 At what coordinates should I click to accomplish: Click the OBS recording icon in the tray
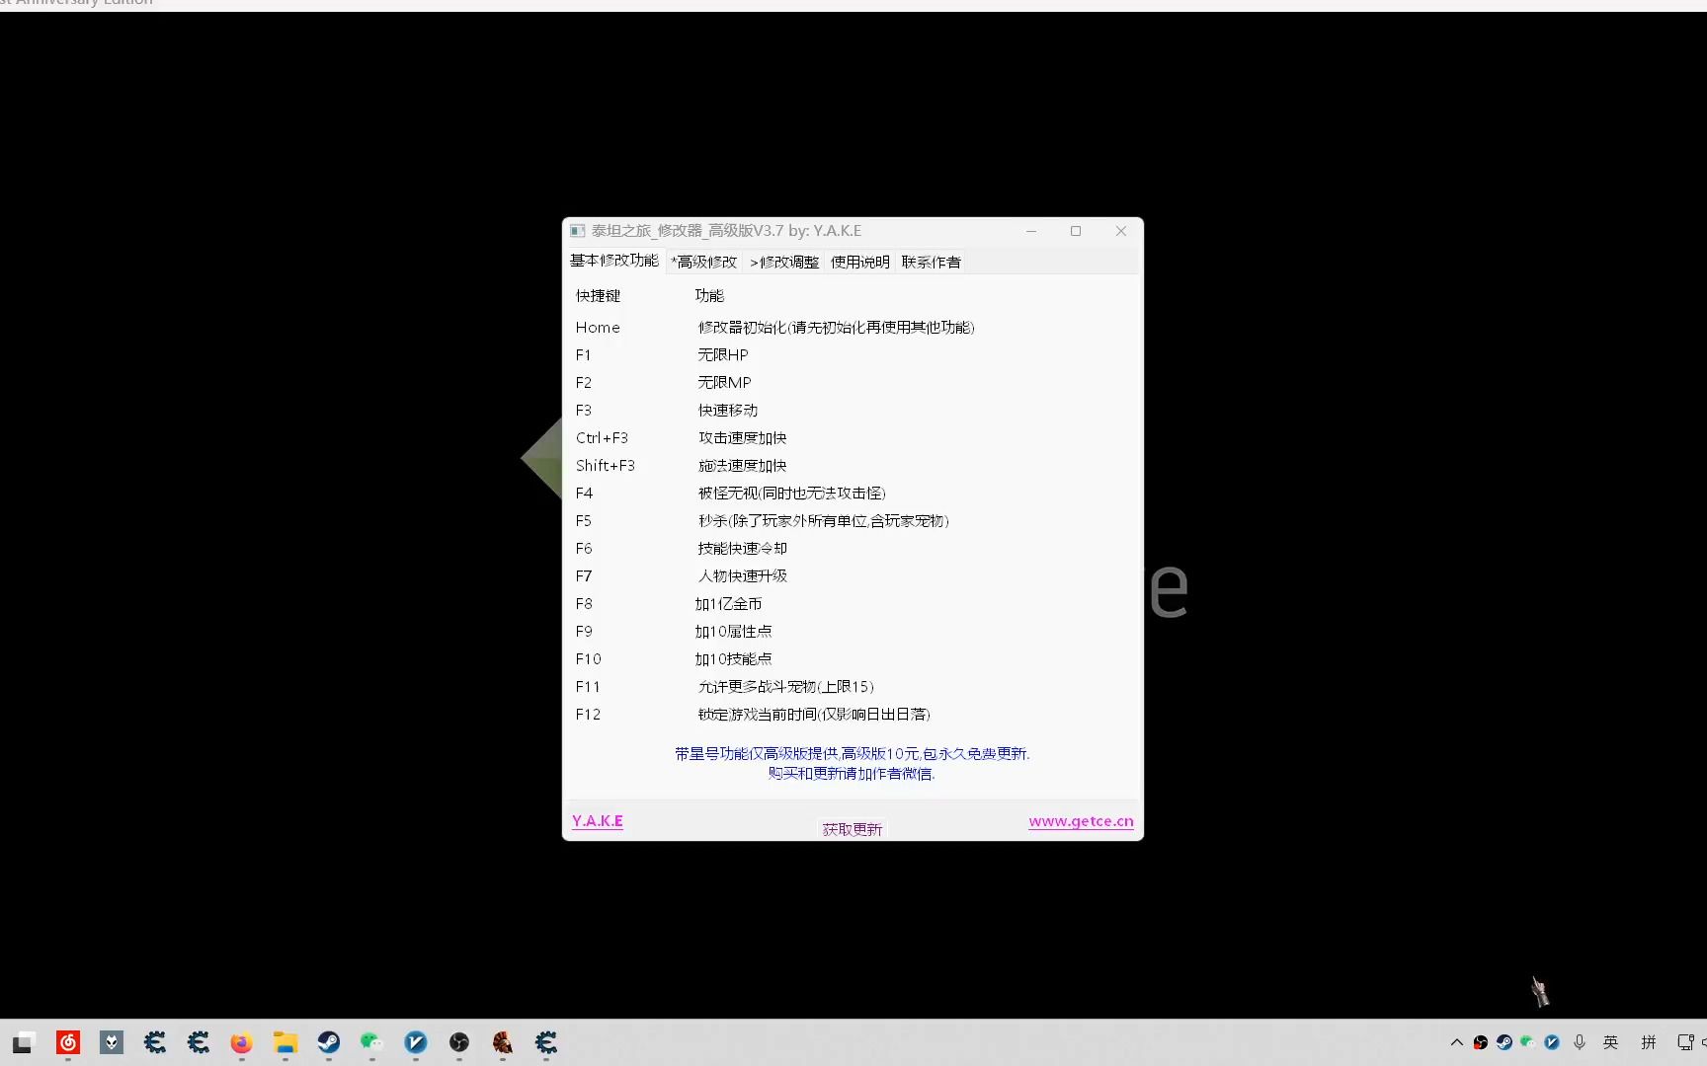pos(1481,1042)
